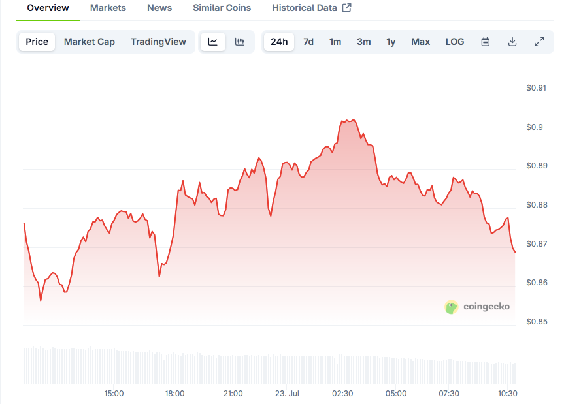Switch to the candlestick chart icon
This screenshot has height=404, width=564.
pos(240,42)
